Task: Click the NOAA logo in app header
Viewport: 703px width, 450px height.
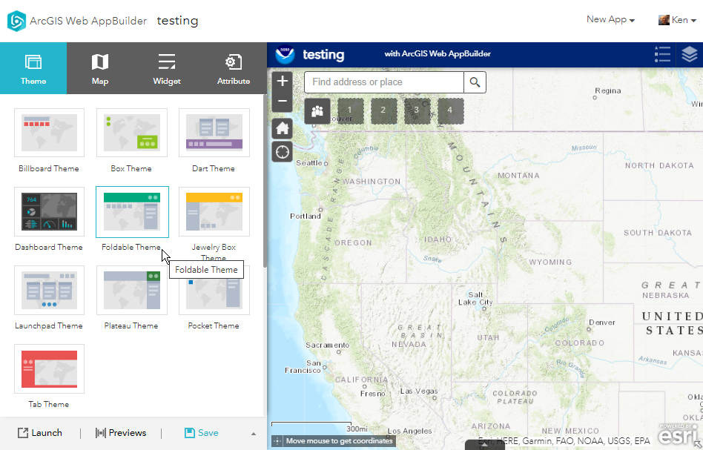Action: tap(285, 55)
